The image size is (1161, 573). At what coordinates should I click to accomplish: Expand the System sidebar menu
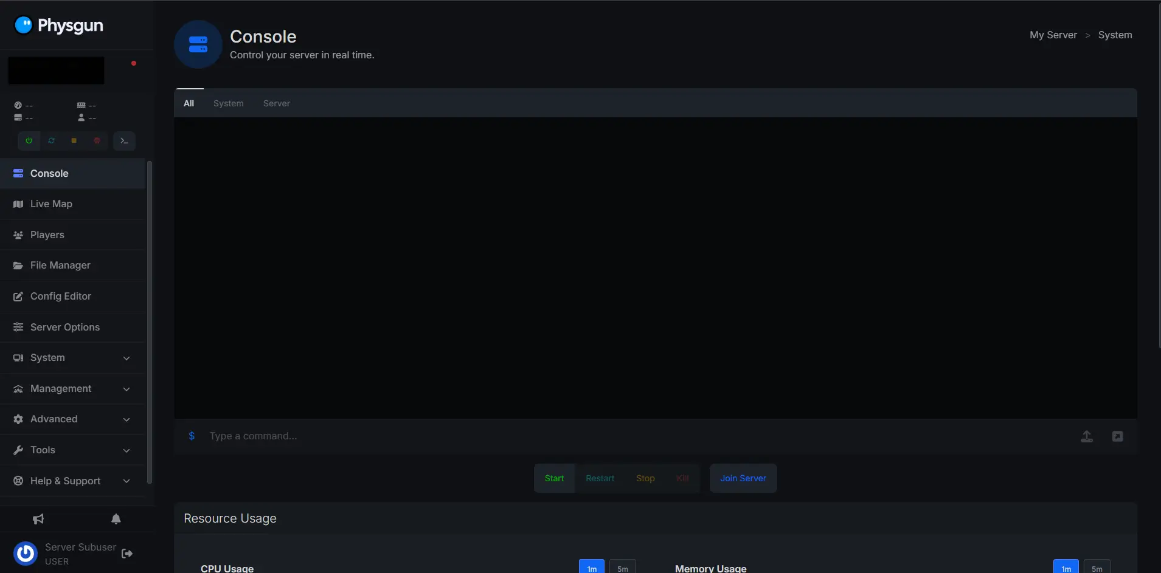[72, 358]
